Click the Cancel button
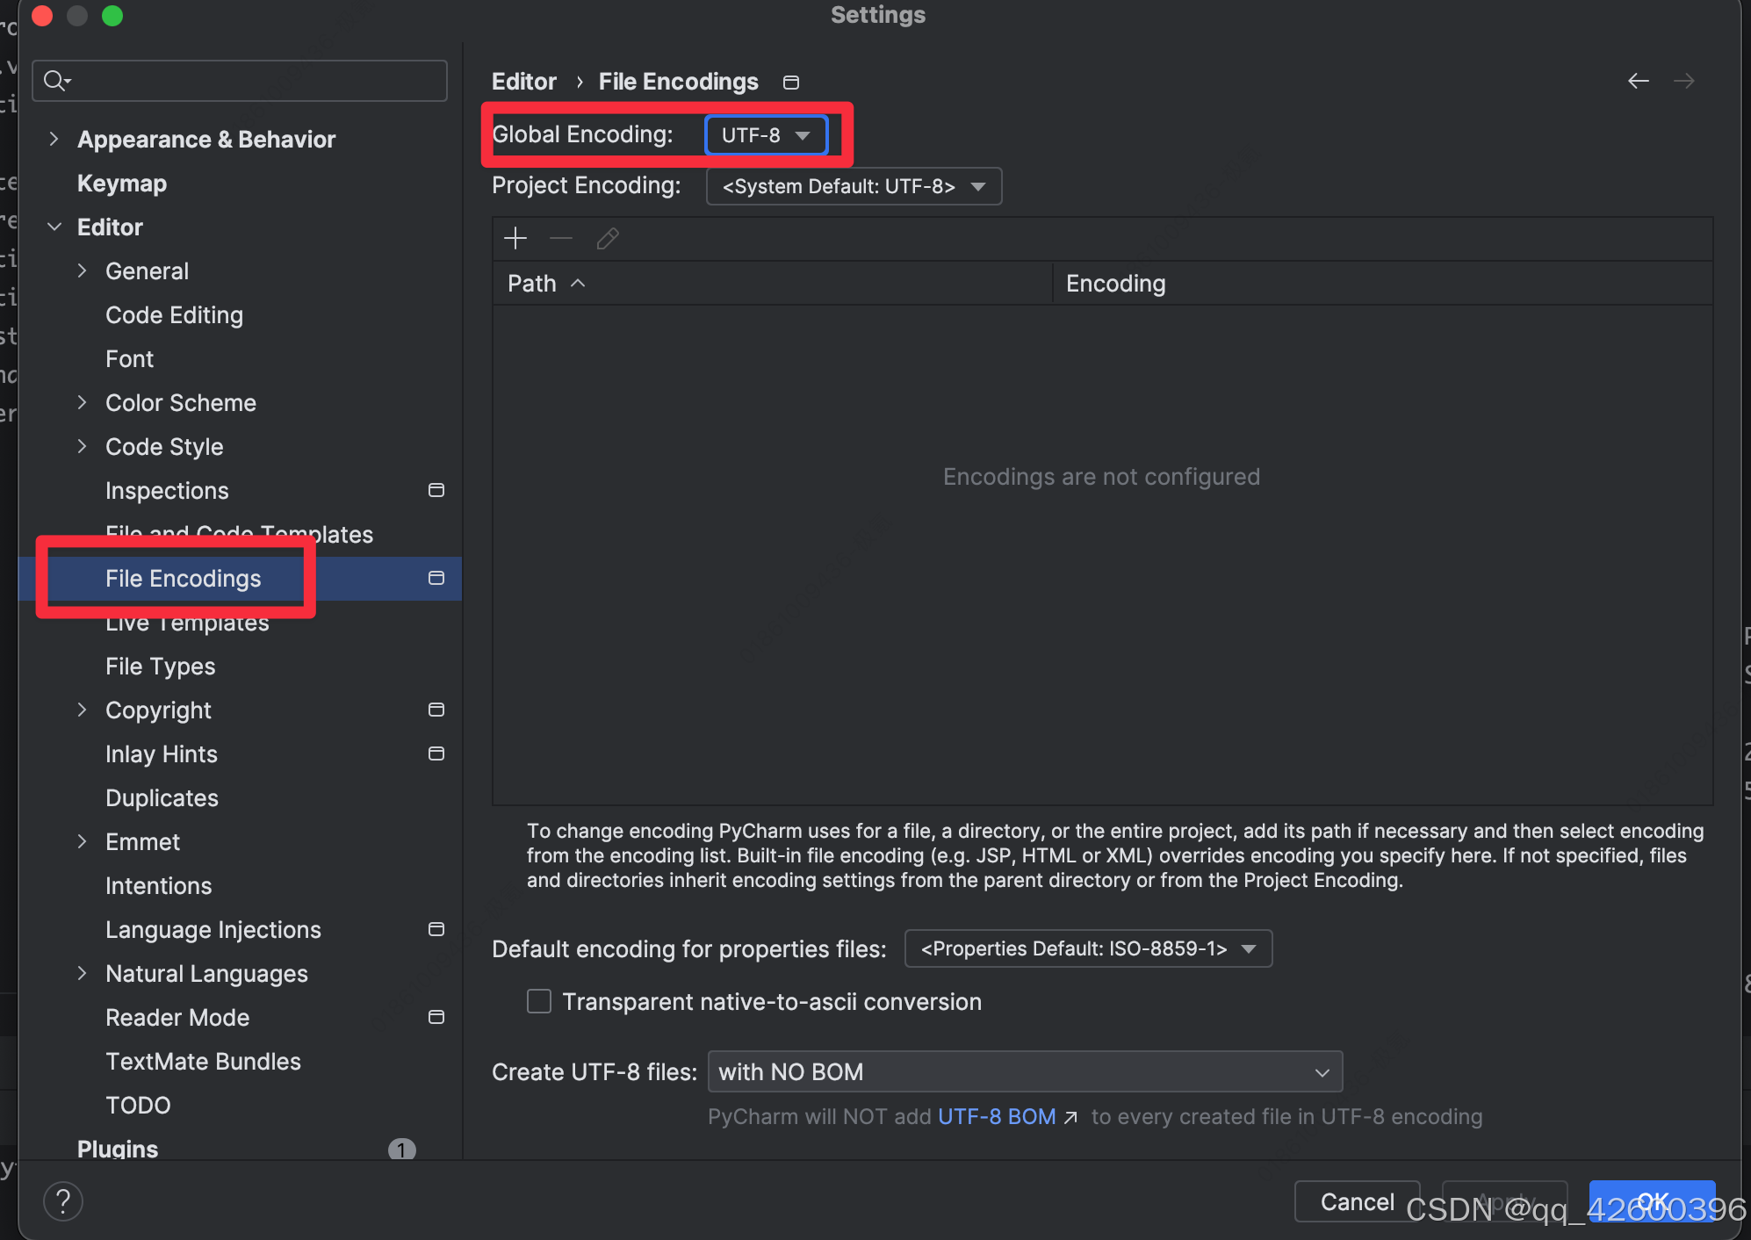The height and width of the screenshot is (1240, 1751). pyautogui.click(x=1356, y=1201)
